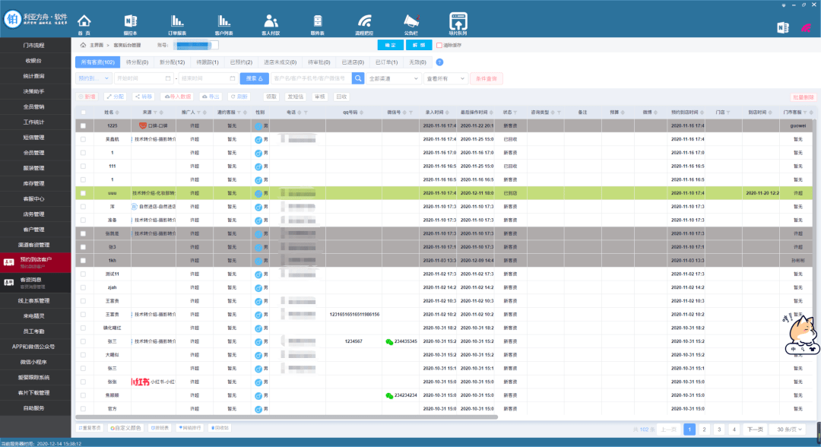Expand the 全部渠道 channel dropdown
This screenshot has width=821, height=447.
pyautogui.click(x=394, y=78)
